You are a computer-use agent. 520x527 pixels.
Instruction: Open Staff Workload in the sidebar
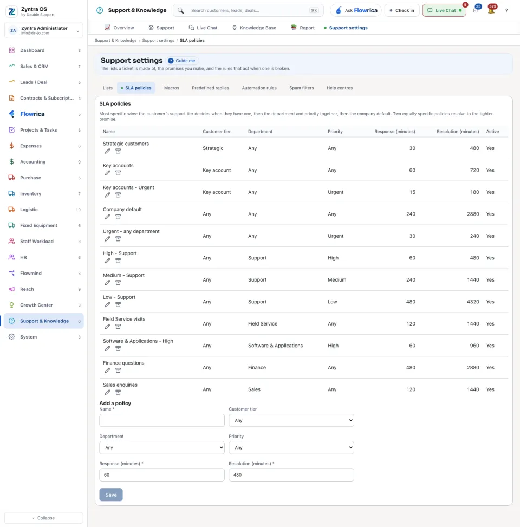[x=44, y=242]
